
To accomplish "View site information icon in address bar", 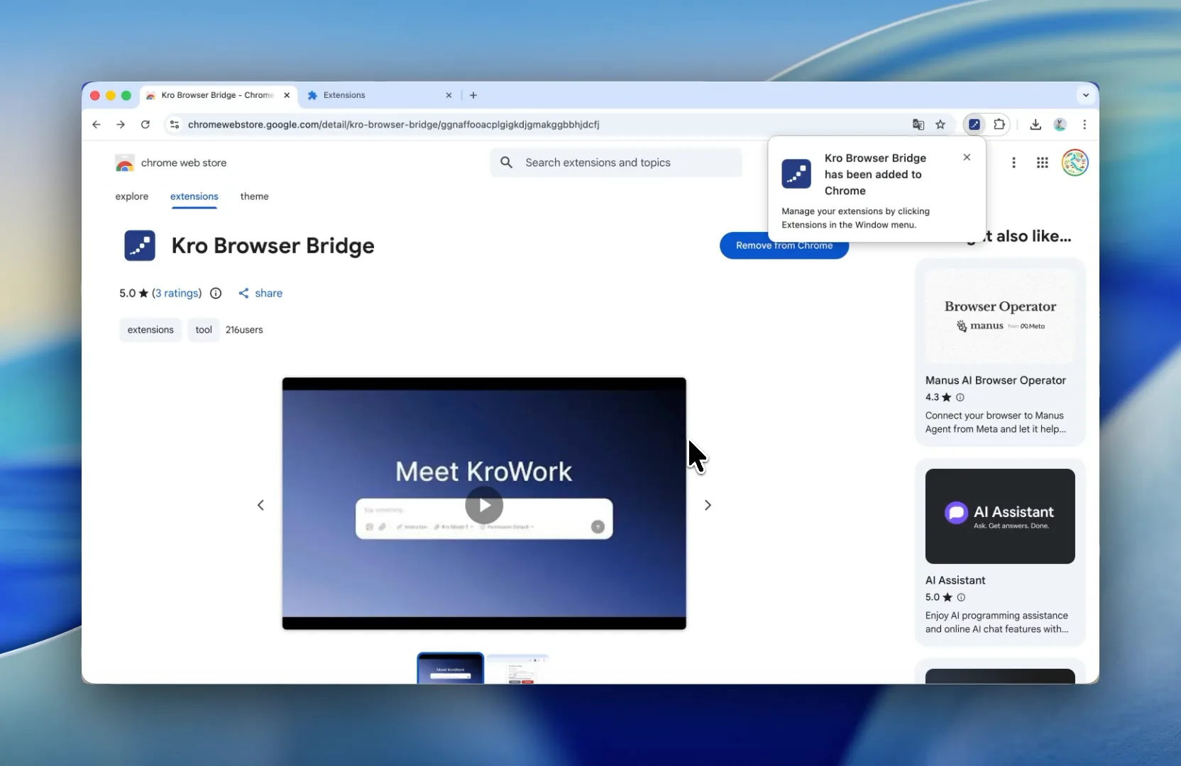I will point(174,124).
